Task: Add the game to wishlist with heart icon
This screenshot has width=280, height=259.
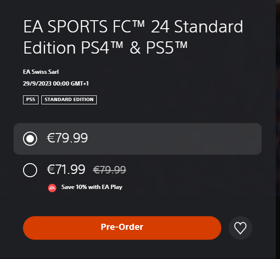Action: pos(241,228)
